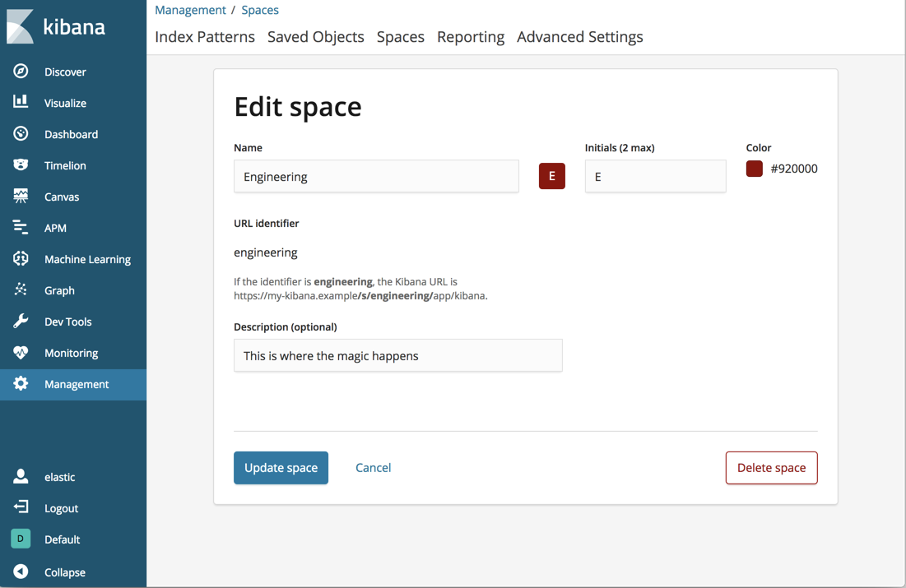Open the Dashboard gauge icon
The width and height of the screenshot is (906, 588).
pos(21,134)
